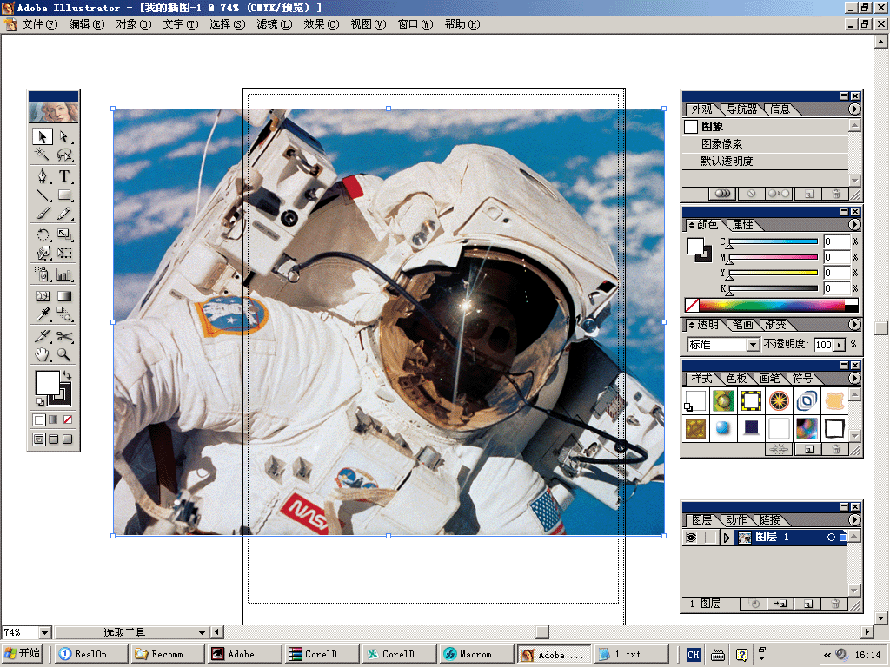Select the Selection arrow tool
Screen dimensions: 890x667
(43, 136)
